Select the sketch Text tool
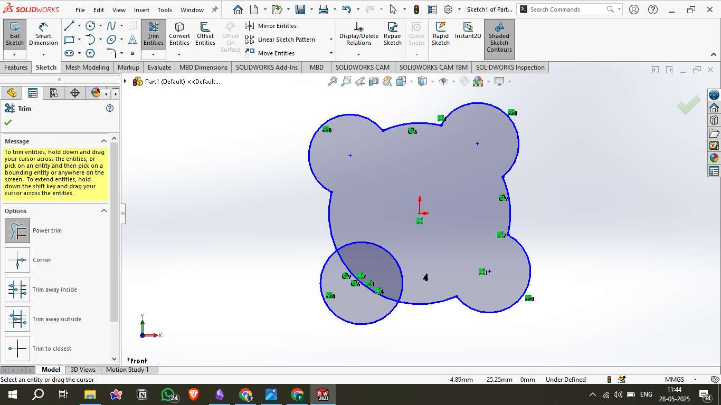721x405 pixels. [x=132, y=40]
